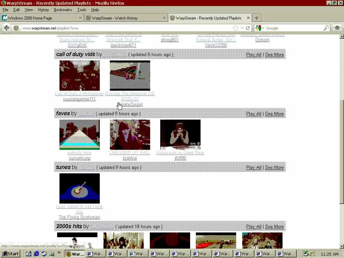Launch Internet Explorer from the quick launch bar
This screenshot has height=258, width=344.
click(x=36, y=254)
